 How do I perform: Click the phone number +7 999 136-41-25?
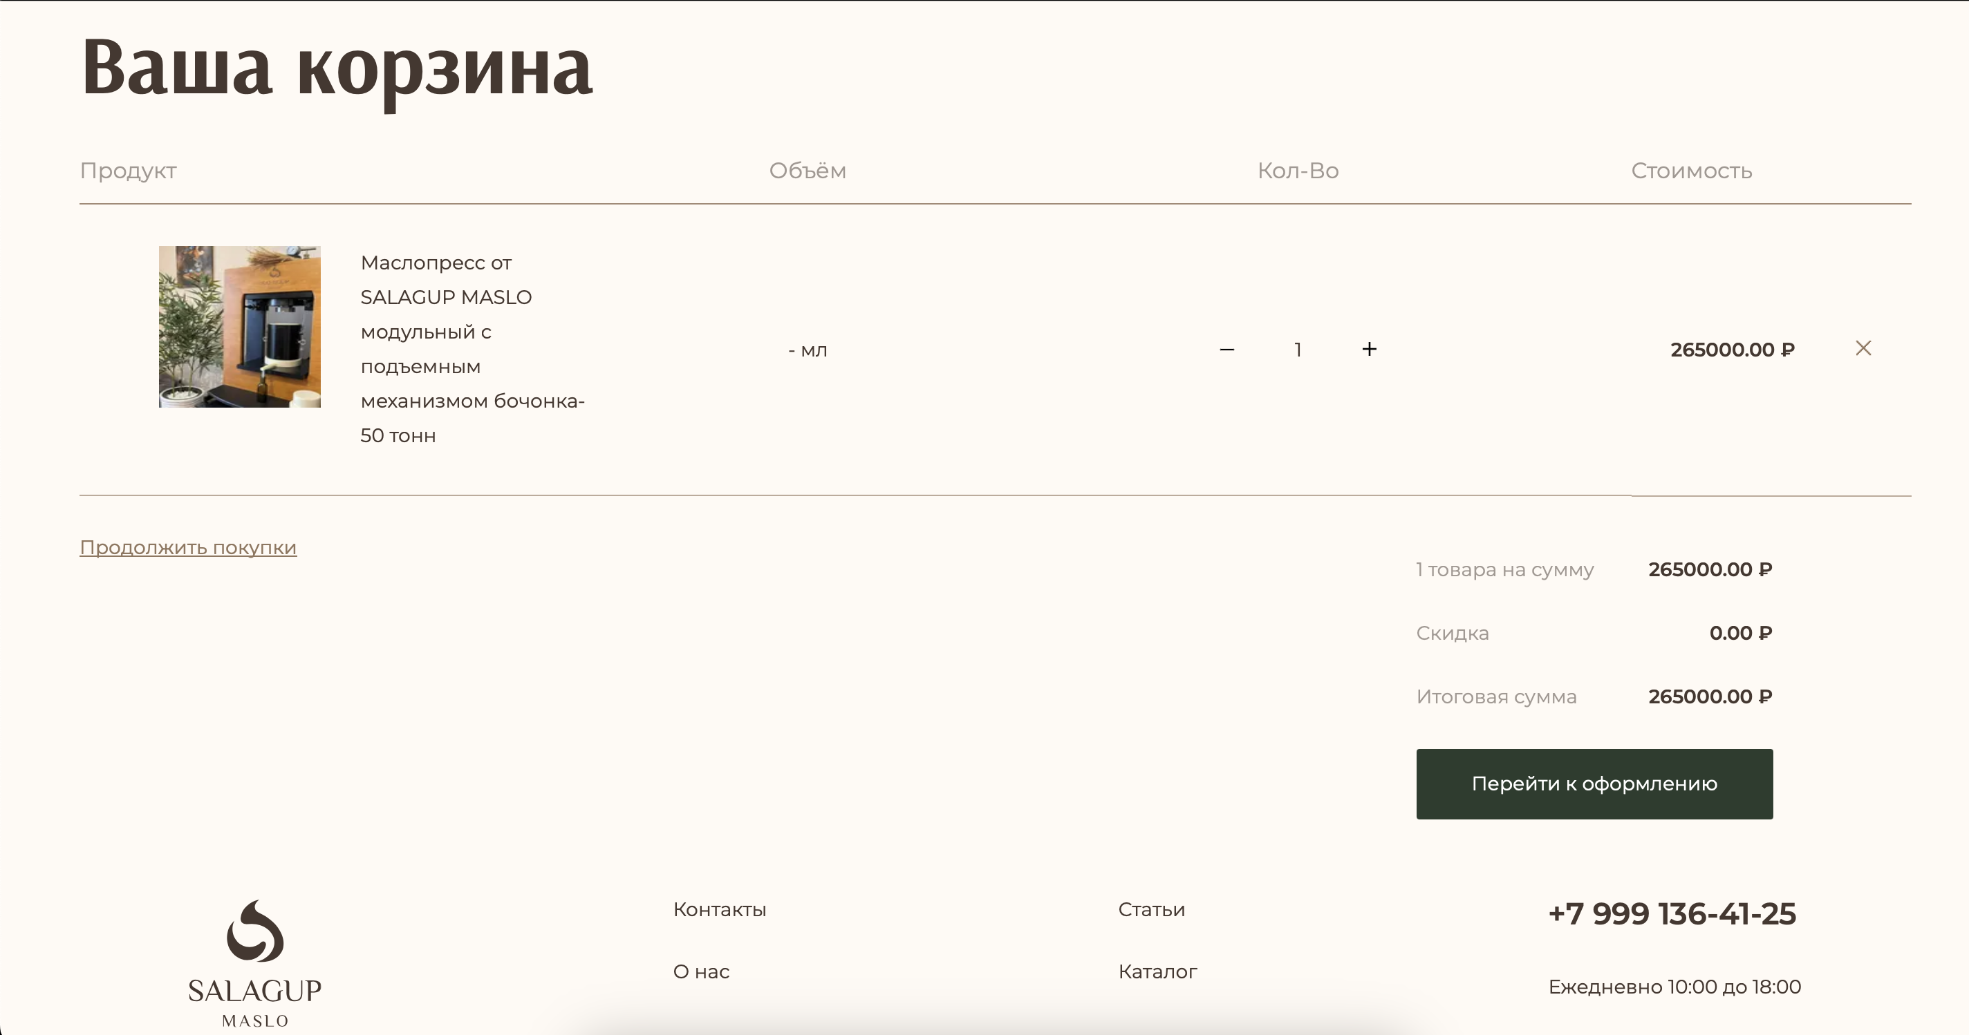(1672, 914)
